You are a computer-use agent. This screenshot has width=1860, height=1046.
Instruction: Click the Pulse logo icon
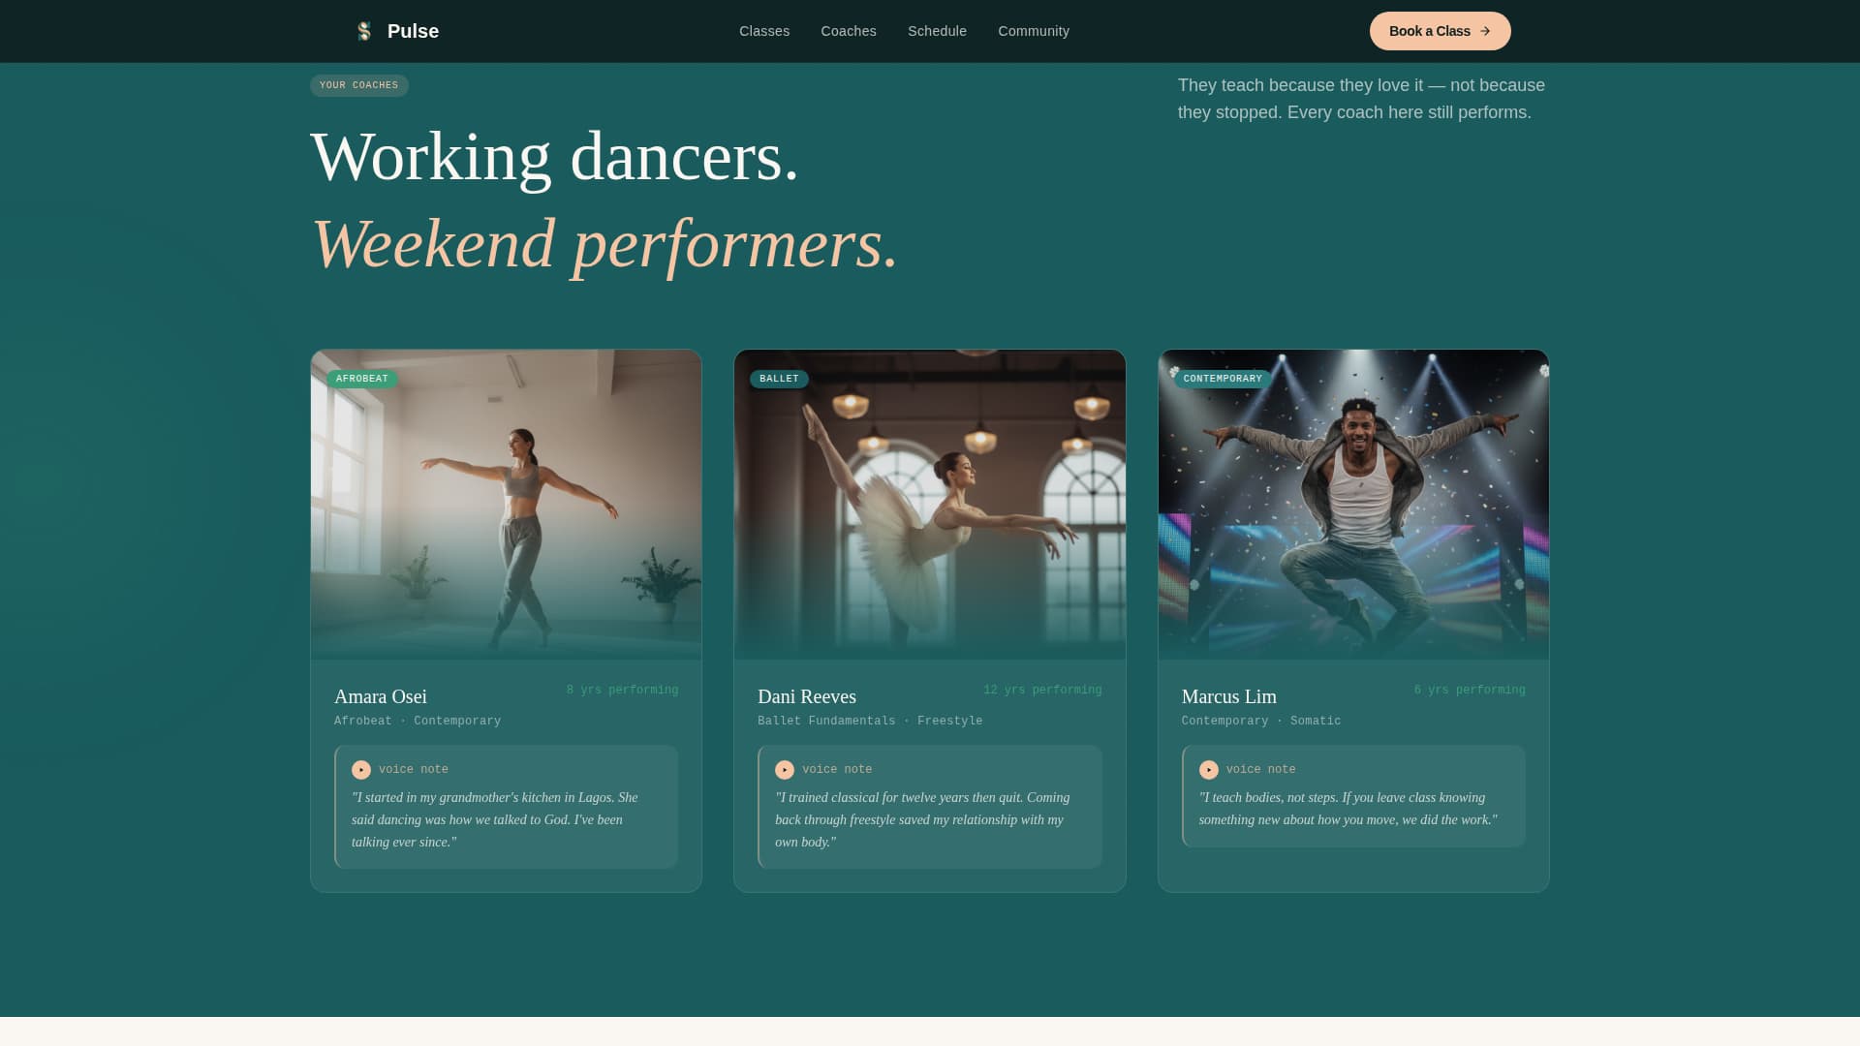[x=364, y=31]
